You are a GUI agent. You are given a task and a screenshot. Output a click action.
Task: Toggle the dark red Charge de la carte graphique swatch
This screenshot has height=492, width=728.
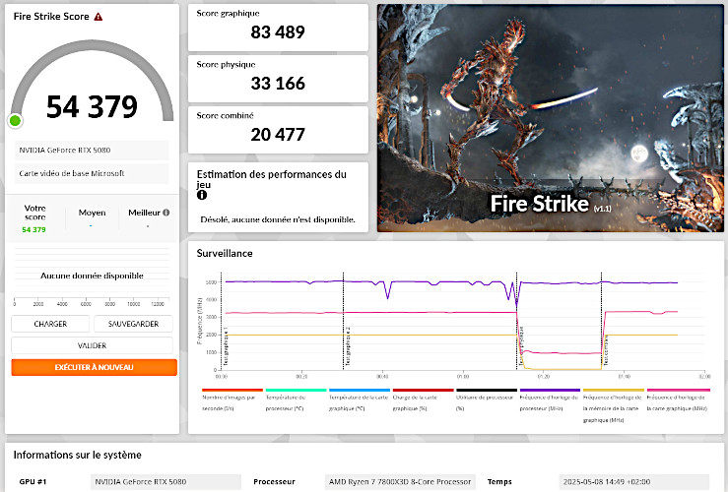[x=423, y=390]
